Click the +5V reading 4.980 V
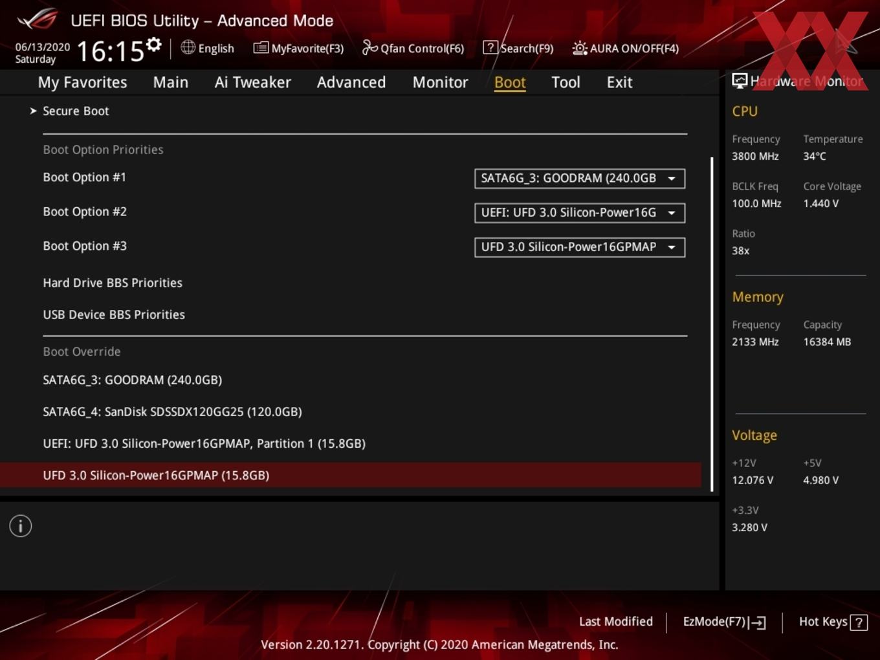880x660 pixels. pos(820,480)
